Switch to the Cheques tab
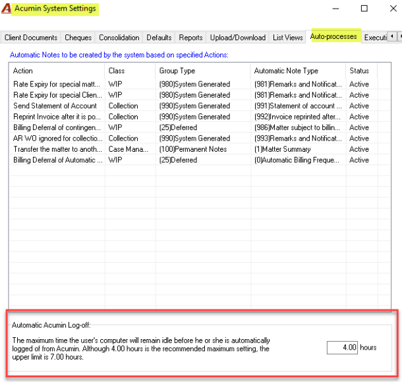Viewport: 402px width, 382px height. [78, 38]
